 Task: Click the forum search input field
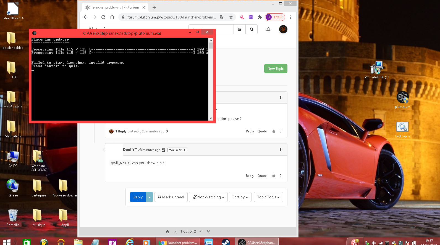coord(211,29)
